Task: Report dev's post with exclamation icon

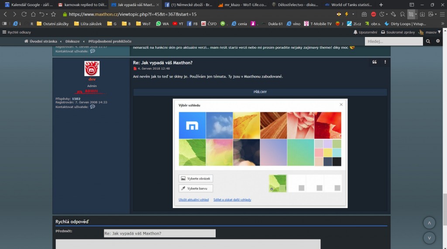Action: click(385, 62)
